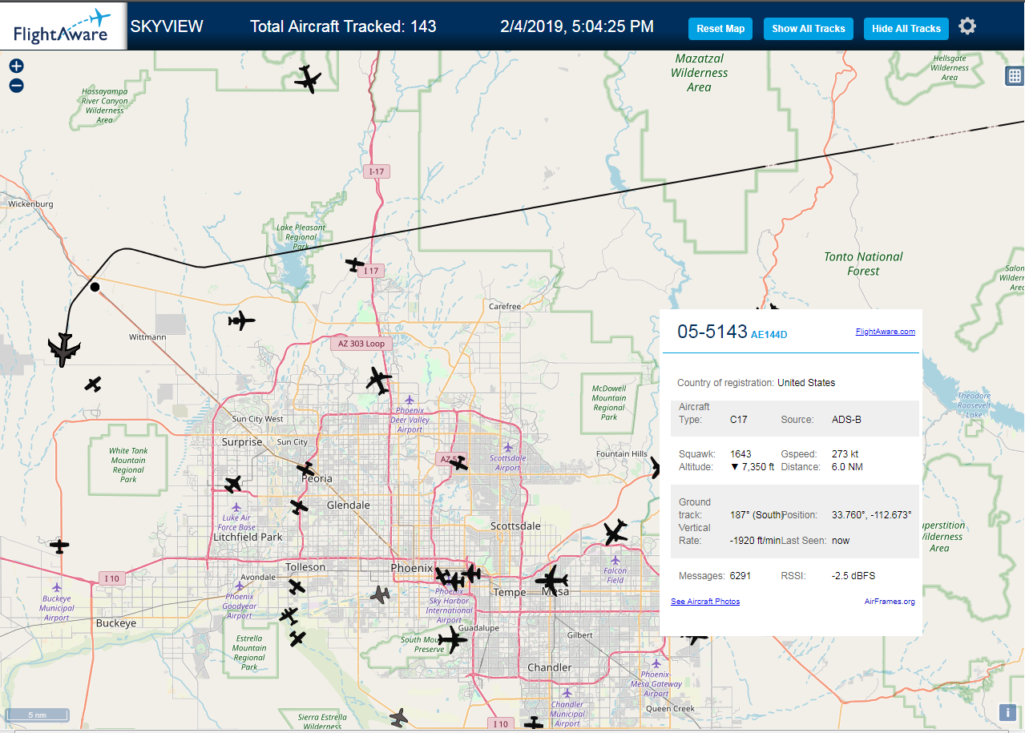Screen dimensions: 1025x733
Task: Select aircraft below Tolleson label
Action: tap(297, 587)
